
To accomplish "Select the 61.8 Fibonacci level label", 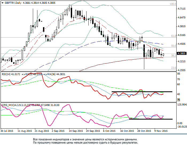I will (174, 36).
